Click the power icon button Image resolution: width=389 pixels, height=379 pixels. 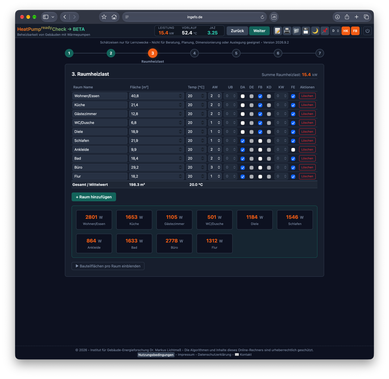[x=367, y=31]
